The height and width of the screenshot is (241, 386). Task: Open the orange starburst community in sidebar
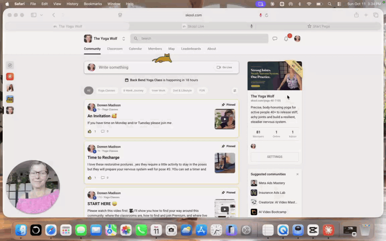click(10, 76)
